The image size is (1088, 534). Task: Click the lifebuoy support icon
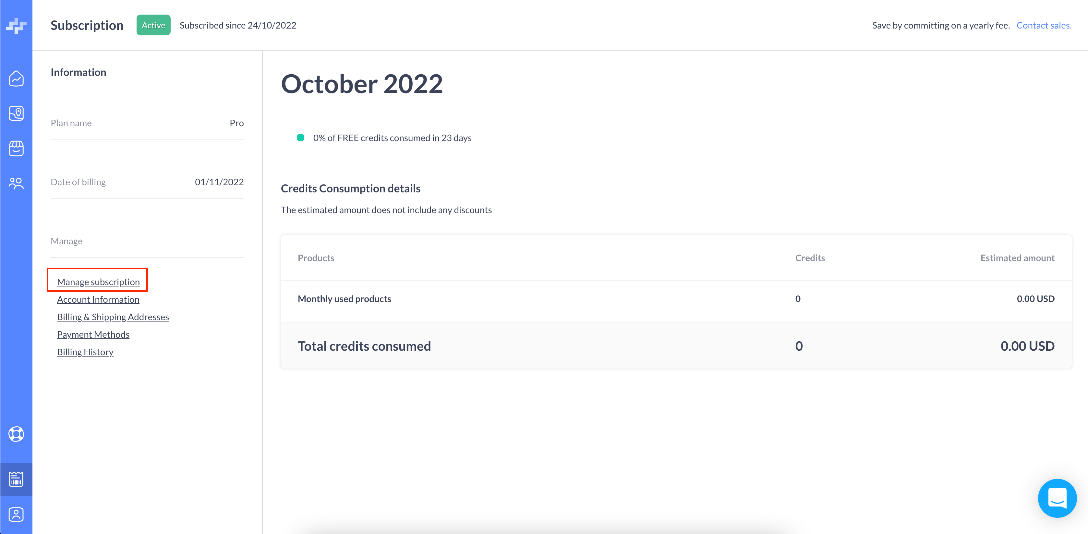16,434
